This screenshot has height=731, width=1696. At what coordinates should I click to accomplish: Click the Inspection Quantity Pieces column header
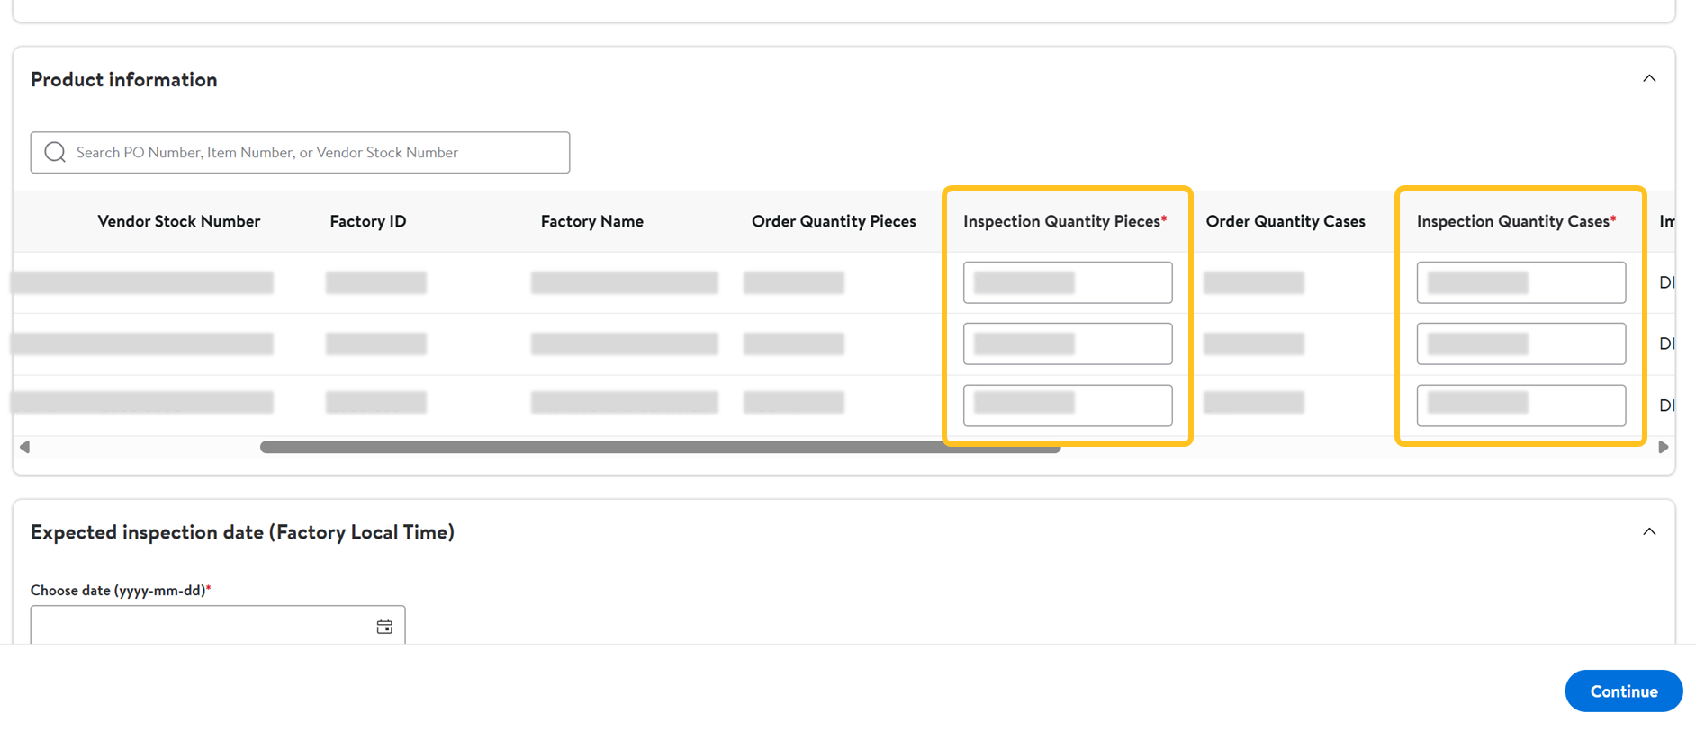pos(1065,221)
